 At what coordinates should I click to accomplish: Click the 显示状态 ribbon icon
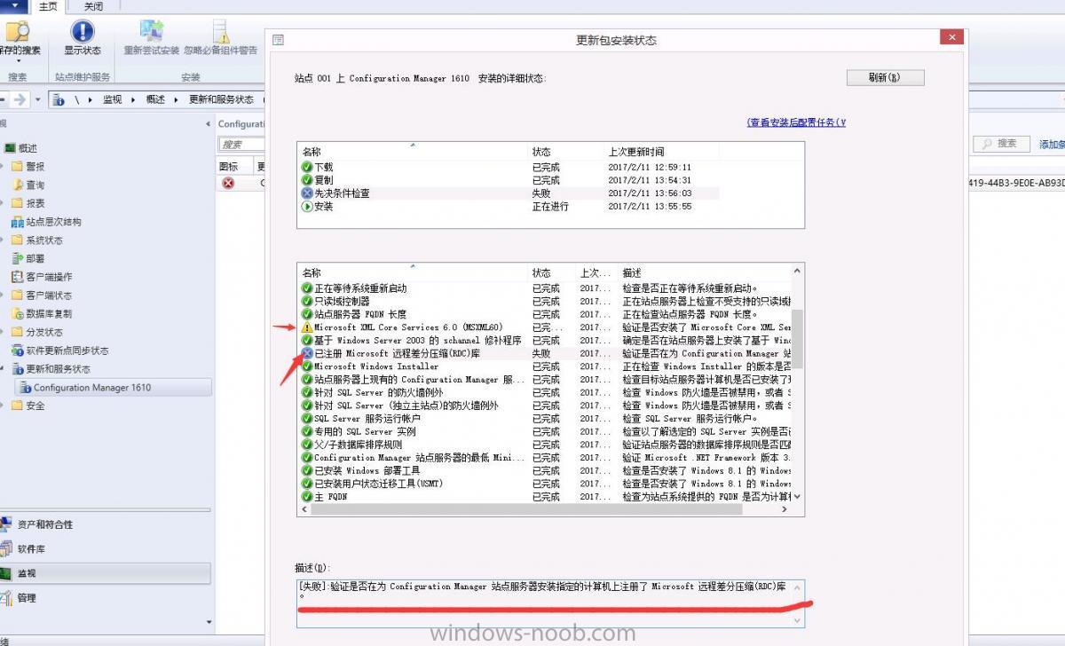coord(82,32)
